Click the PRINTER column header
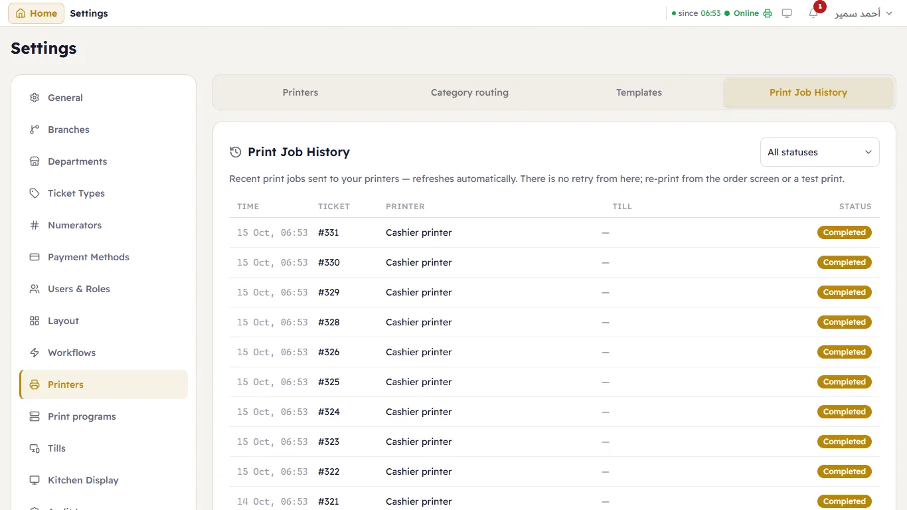 [405, 207]
